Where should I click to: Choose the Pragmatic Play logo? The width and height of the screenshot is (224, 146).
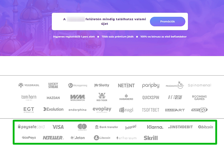(x=175, y=85)
